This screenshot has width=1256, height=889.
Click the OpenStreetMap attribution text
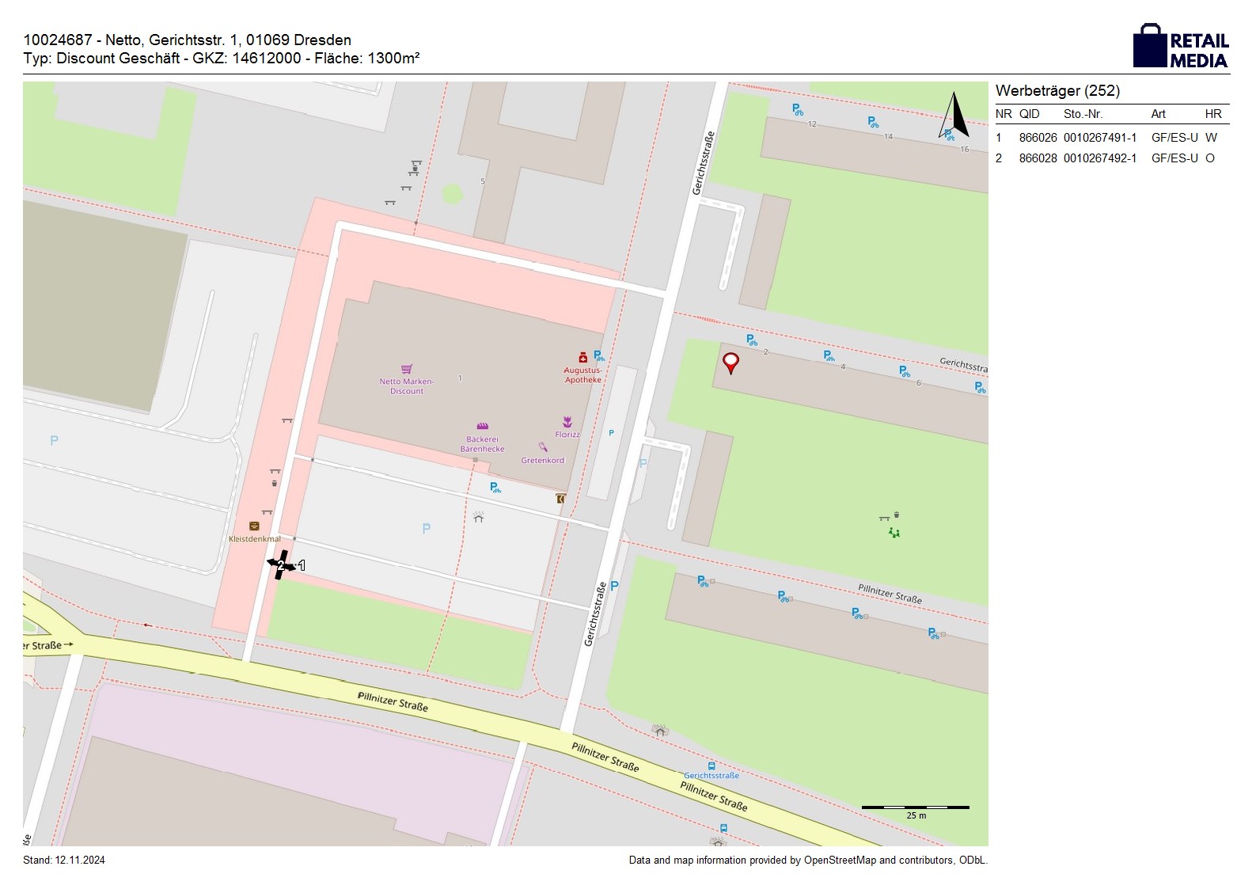807,860
